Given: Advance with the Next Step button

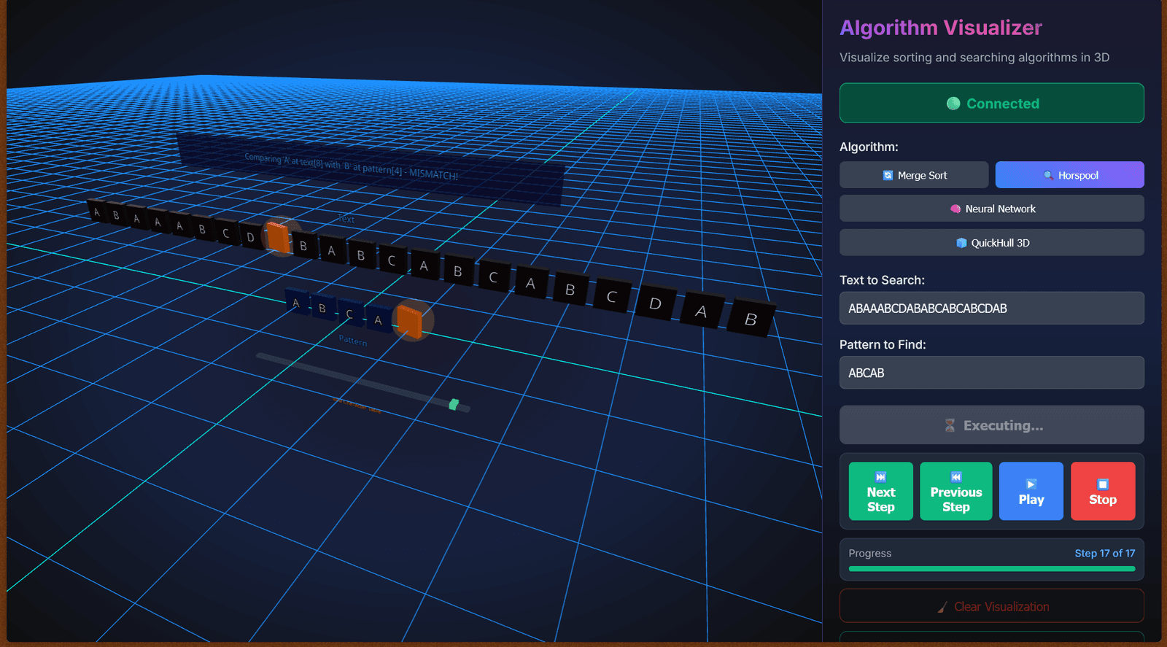Looking at the screenshot, I should coord(880,491).
